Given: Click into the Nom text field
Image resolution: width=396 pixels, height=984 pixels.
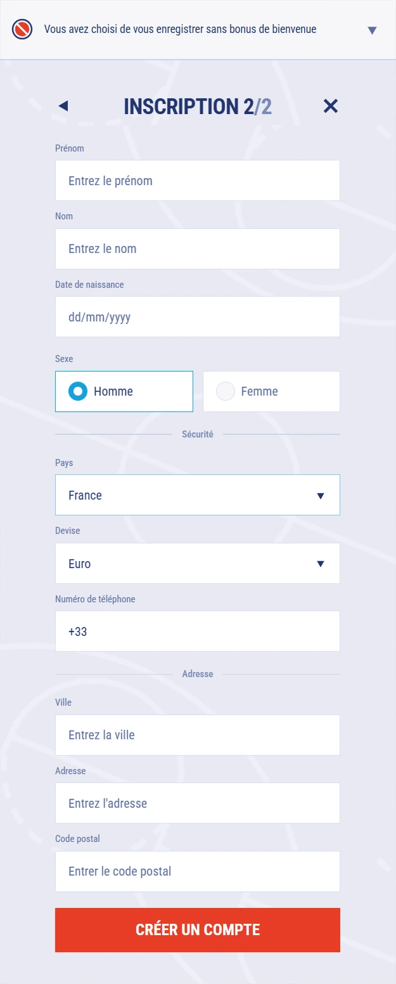Looking at the screenshot, I should coord(197,249).
